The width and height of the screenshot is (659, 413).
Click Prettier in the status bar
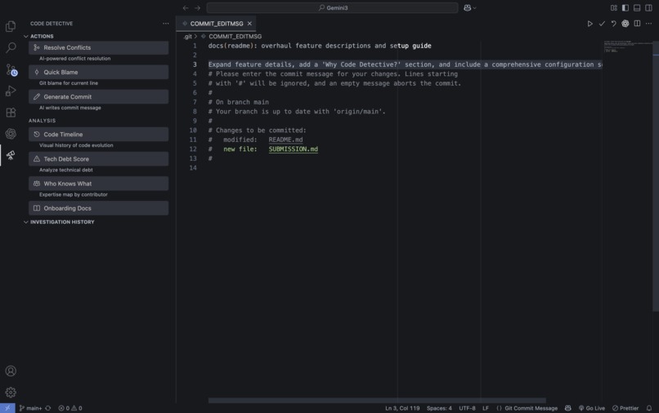[x=625, y=408]
